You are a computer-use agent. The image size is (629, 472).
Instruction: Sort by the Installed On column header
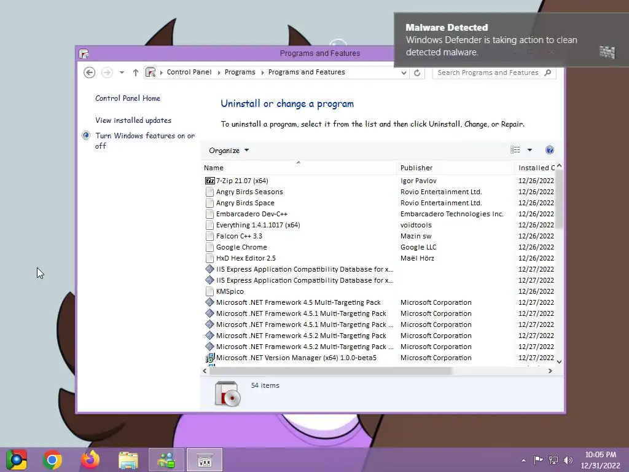coord(535,168)
